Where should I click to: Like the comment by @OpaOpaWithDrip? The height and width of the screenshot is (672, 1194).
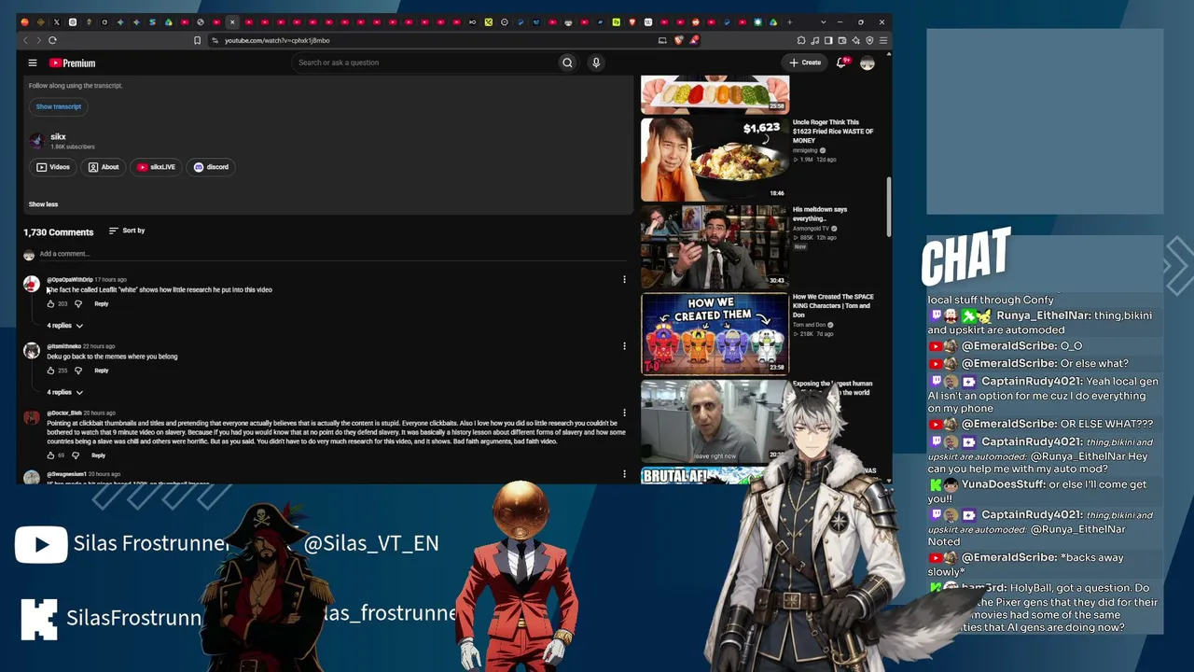(50, 303)
